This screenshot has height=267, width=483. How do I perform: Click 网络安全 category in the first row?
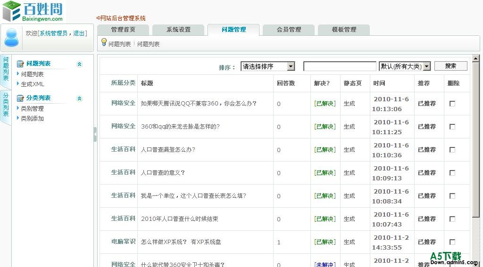tap(123, 103)
